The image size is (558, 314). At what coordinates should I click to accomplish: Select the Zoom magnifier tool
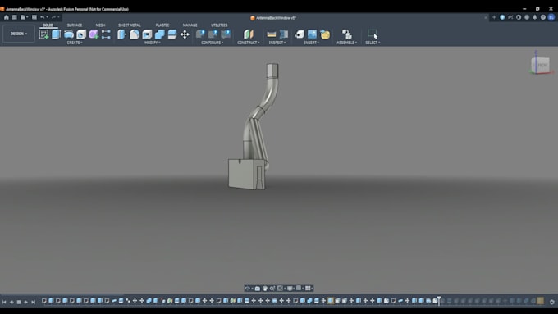pyautogui.click(x=272, y=289)
